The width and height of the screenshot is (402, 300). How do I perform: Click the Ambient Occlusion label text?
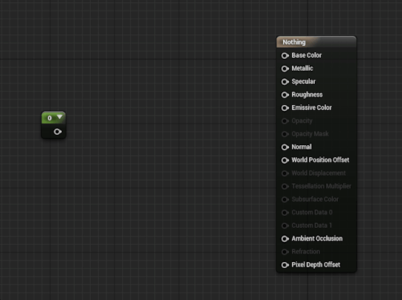click(x=317, y=238)
